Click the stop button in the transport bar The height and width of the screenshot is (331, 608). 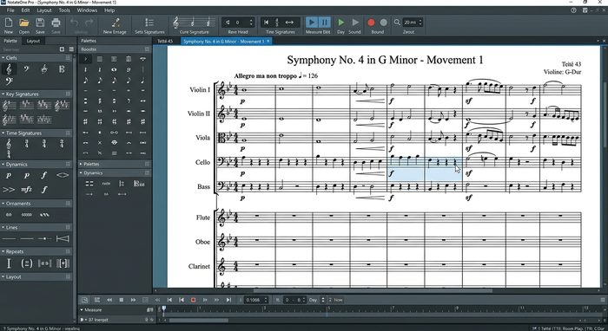coord(122,300)
